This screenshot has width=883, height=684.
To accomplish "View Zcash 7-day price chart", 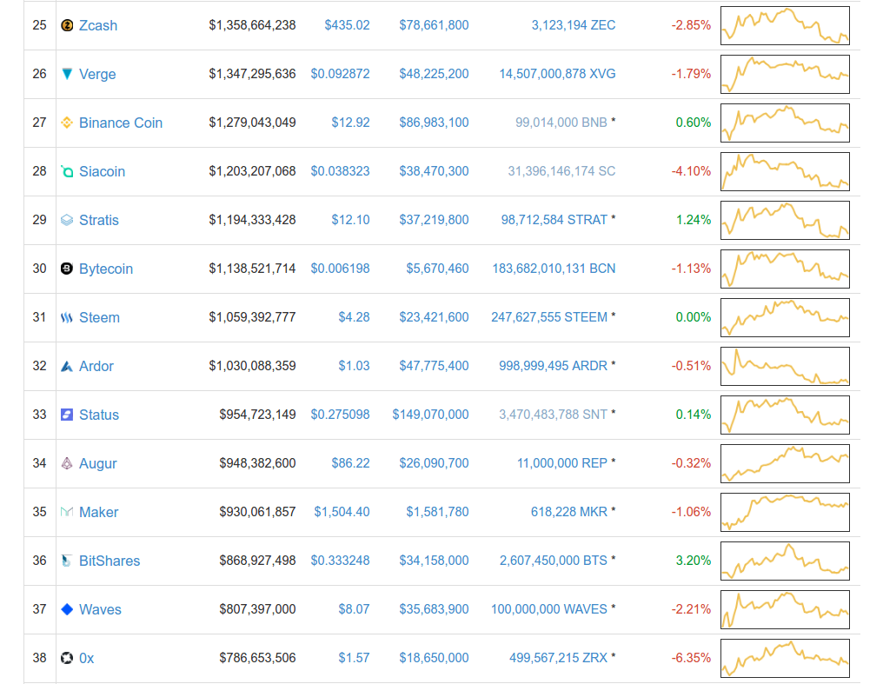I will [785, 25].
